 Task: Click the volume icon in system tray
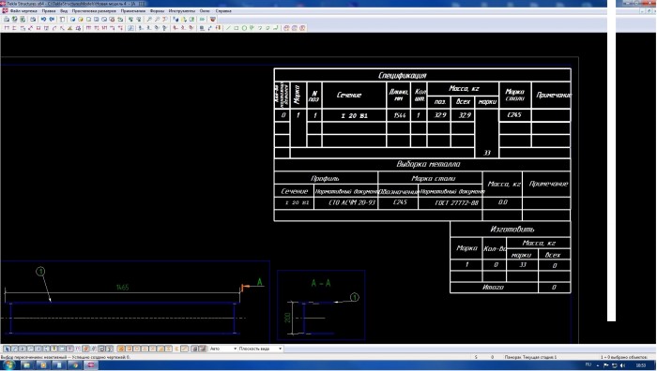pos(622,366)
